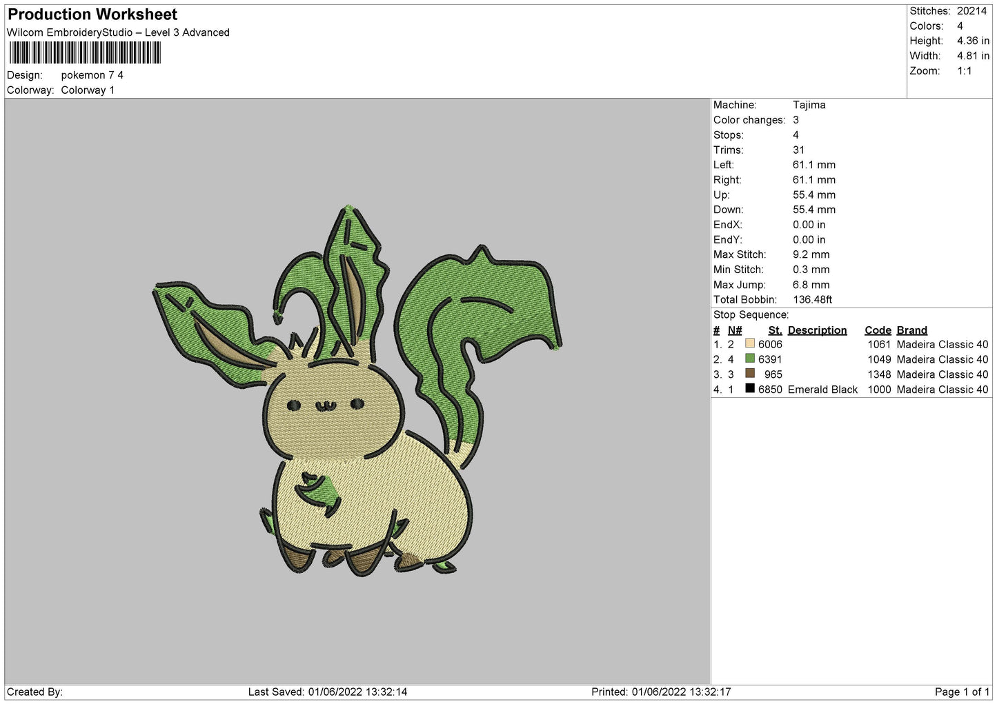Click the 'Stop Sequence:' label
This screenshot has width=997, height=704.
point(751,315)
